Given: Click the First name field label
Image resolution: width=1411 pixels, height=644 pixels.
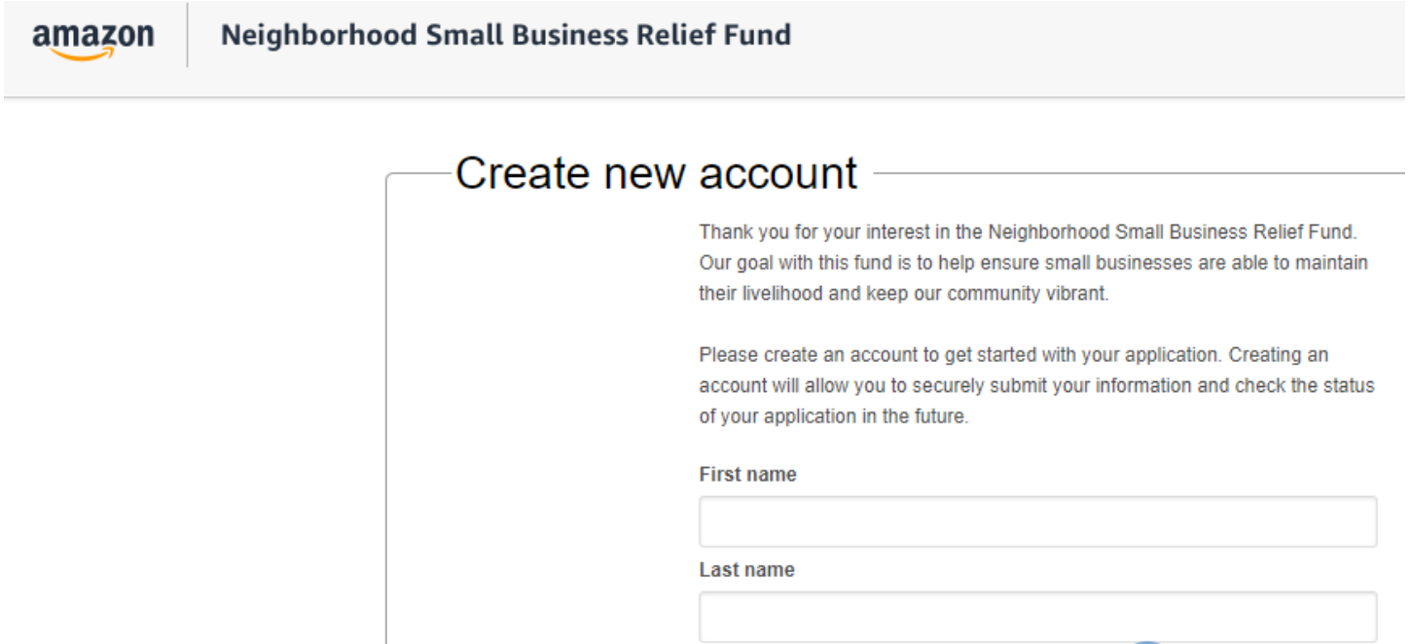Looking at the screenshot, I should (747, 475).
